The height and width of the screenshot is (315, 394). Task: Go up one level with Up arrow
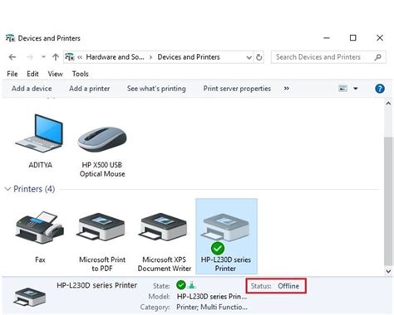56,57
